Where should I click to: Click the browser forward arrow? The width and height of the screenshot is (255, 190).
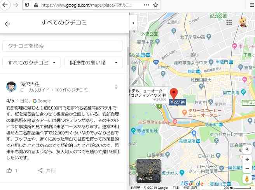pos(16,5)
